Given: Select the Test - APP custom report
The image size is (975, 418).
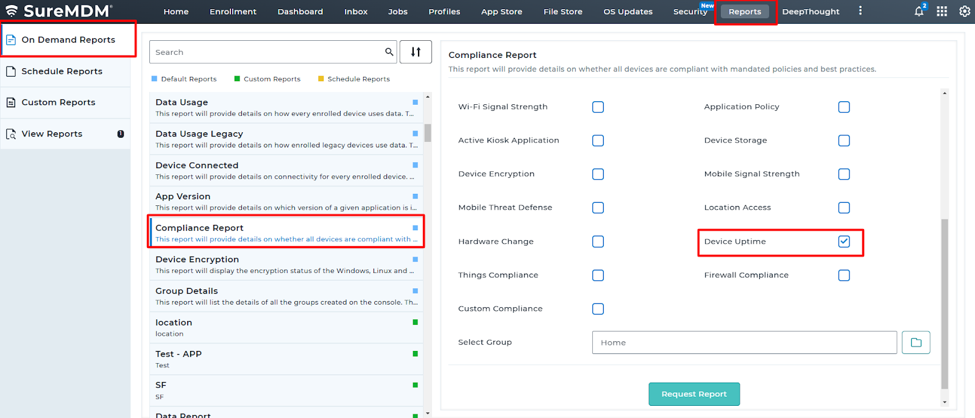Looking at the screenshot, I should pos(286,359).
